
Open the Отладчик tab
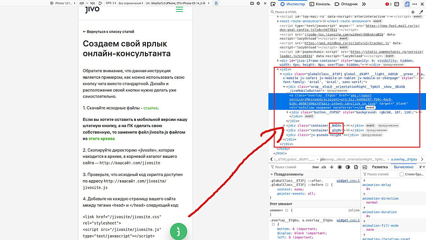[x=346, y=4]
